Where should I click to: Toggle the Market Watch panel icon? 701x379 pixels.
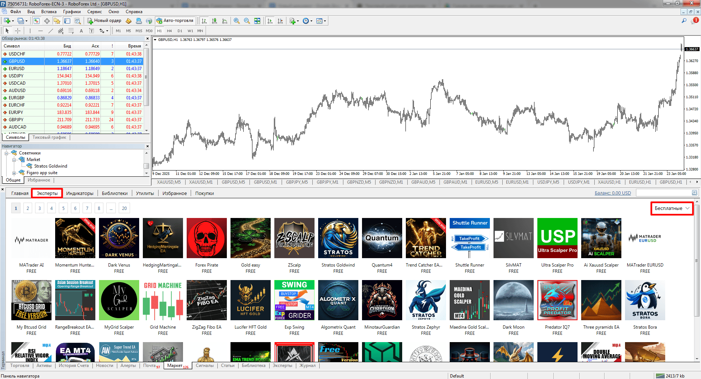pyautogui.click(x=37, y=21)
